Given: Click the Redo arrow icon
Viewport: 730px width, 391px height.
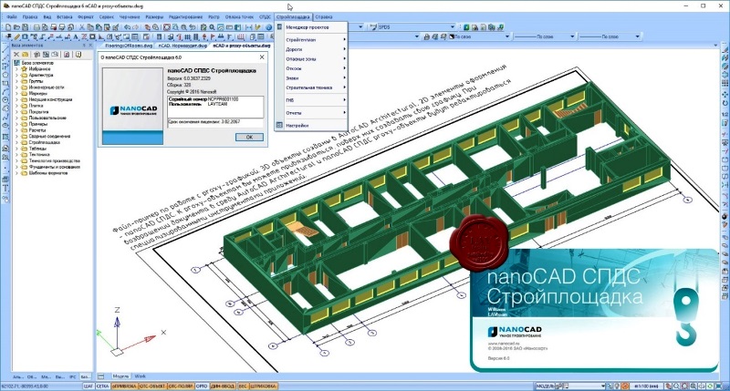Looking at the screenshot, I should 136,27.
